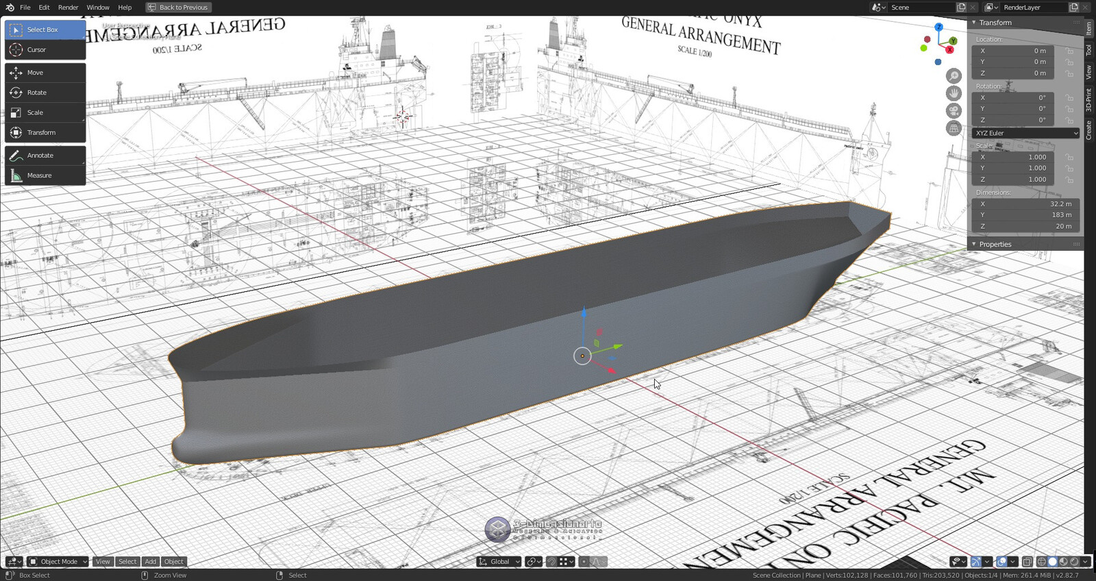Switch to the 3D-Print sidebar tab

[x=1089, y=100]
